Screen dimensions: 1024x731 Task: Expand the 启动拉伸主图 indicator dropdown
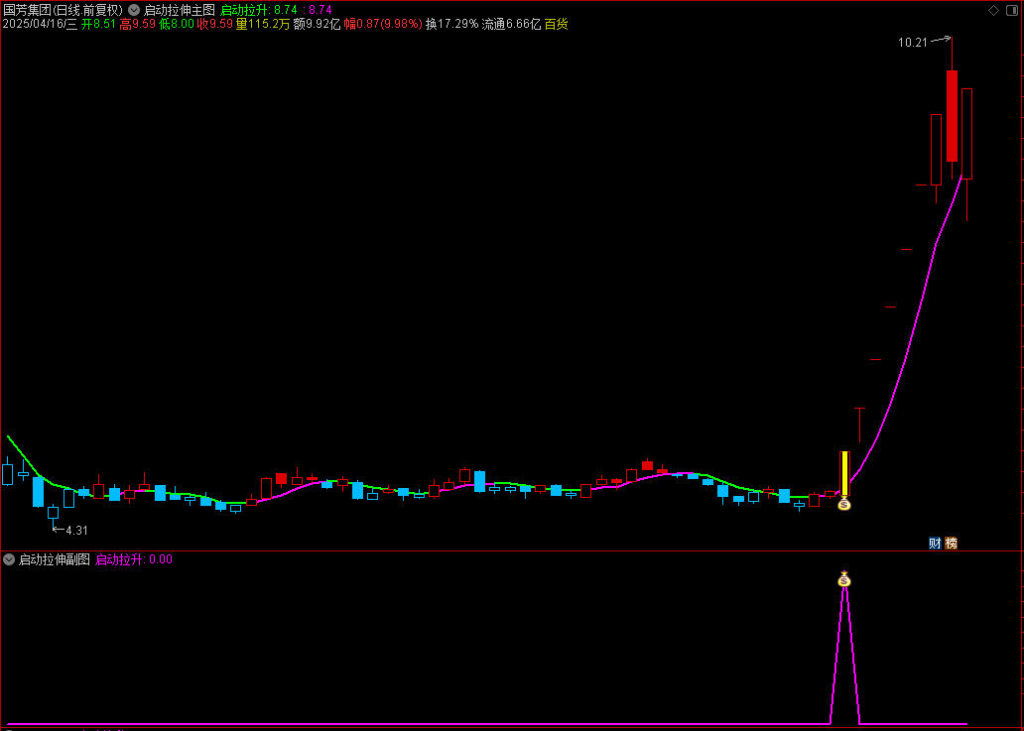pyautogui.click(x=134, y=10)
